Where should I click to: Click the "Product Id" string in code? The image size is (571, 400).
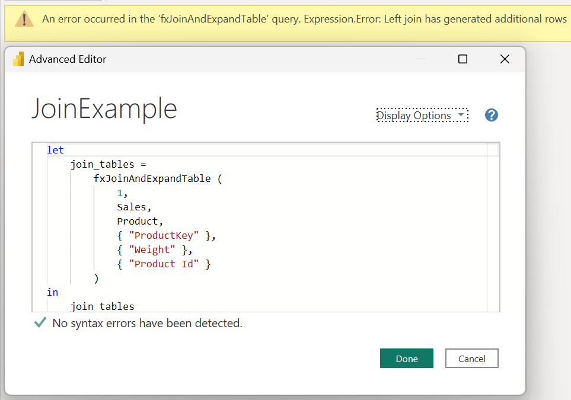pyautogui.click(x=164, y=264)
